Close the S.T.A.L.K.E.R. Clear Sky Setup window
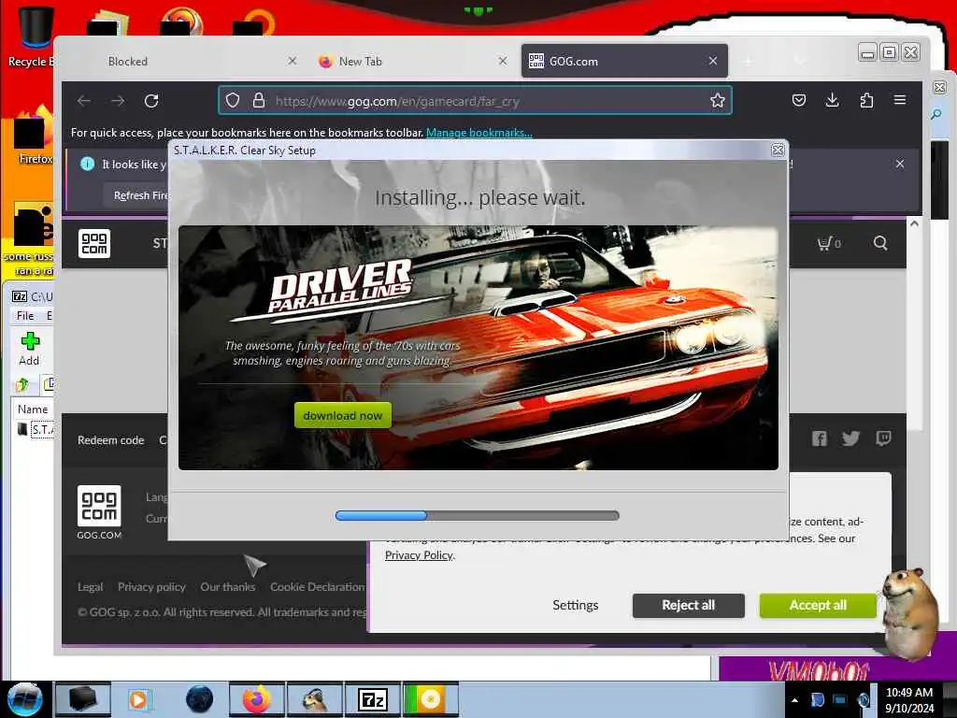The width and height of the screenshot is (957, 718). tap(778, 151)
